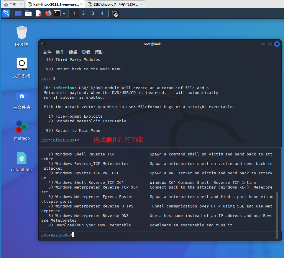Screen dimensions: 284x258
Task: Click the "set> 3" prompt line
Action: (48, 79)
